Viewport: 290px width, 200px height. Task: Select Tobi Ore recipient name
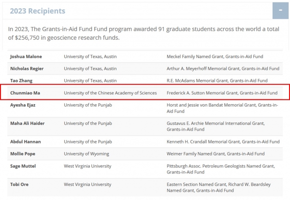pos(19,185)
